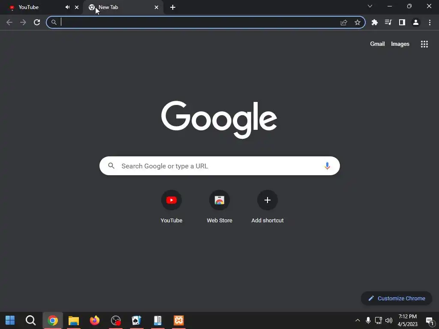Open Gmail link
Viewport: 439px width, 329px height.
coord(377,44)
